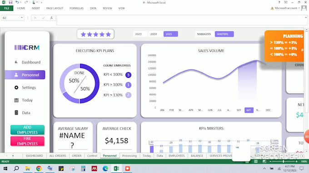Click the Dashboard chart icon in sidebar
The image size is (309, 173).
click(x=16, y=62)
